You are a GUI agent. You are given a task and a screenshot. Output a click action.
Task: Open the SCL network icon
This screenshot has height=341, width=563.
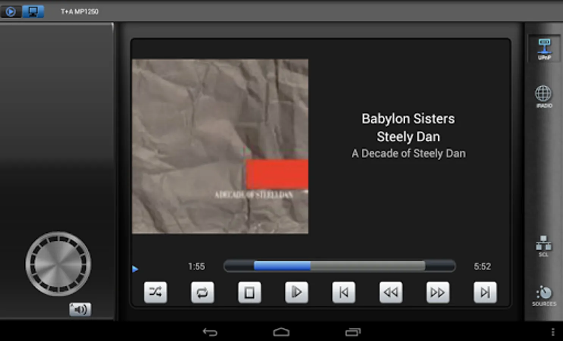[x=543, y=246]
